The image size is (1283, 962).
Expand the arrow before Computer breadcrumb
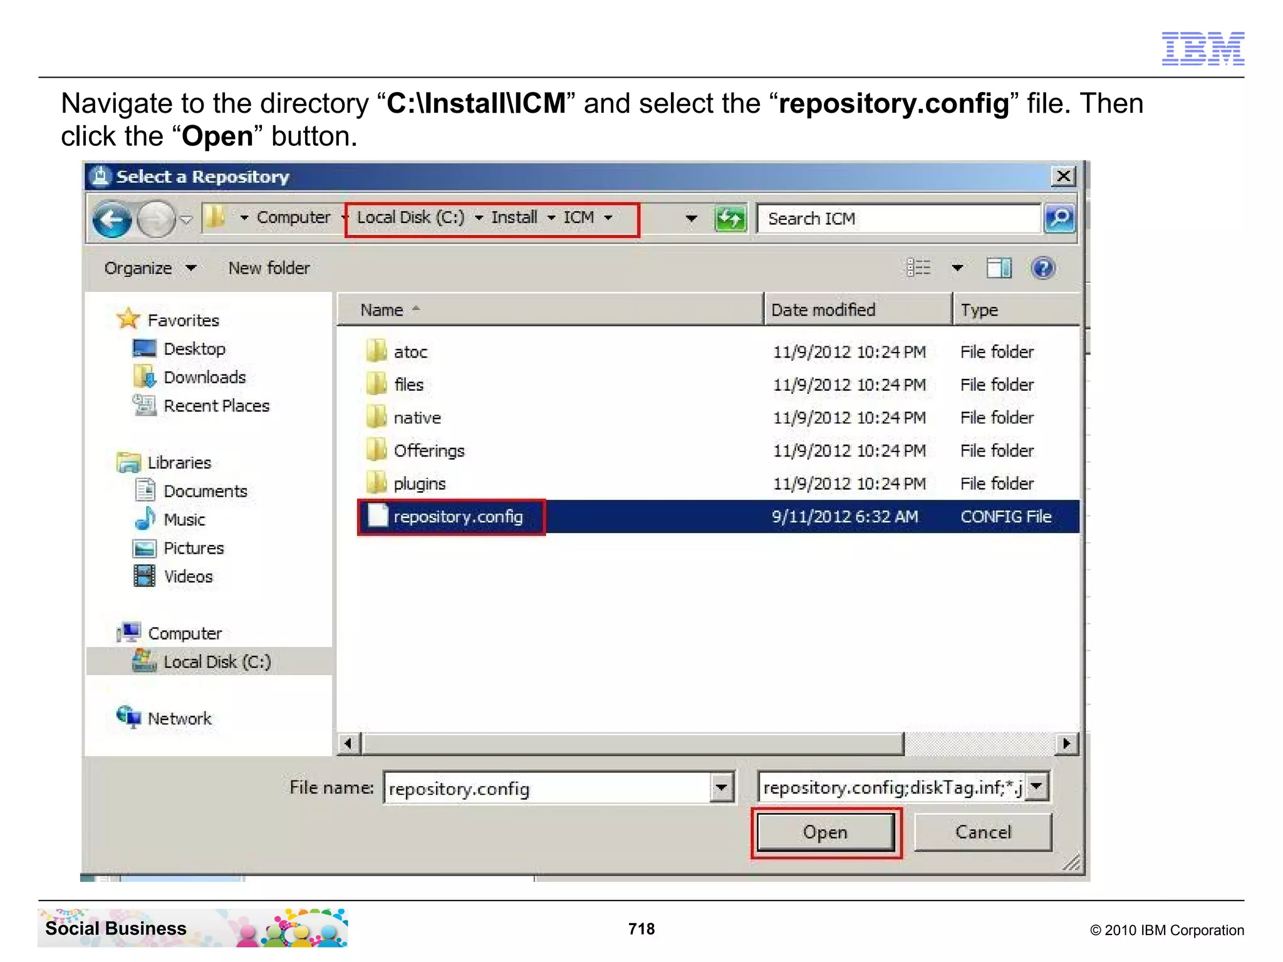coord(244,218)
